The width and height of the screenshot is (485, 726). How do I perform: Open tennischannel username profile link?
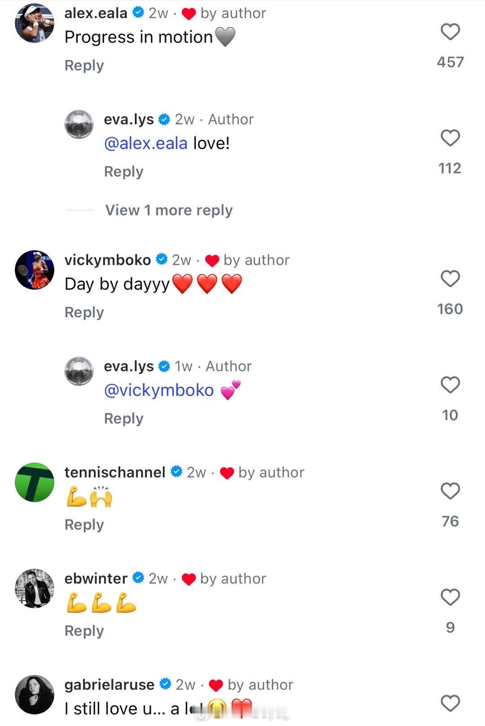point(115,472)
